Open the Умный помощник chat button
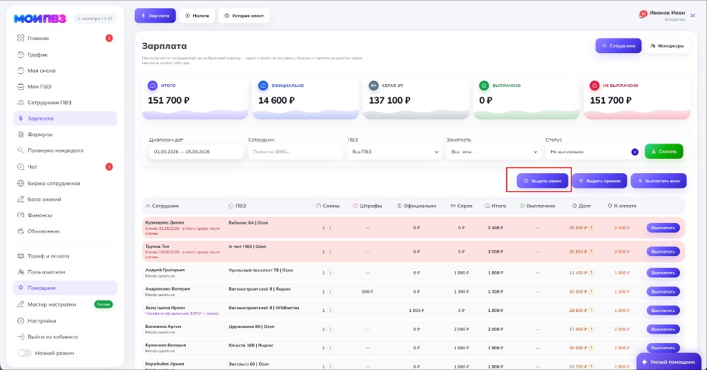 point(668,362)
